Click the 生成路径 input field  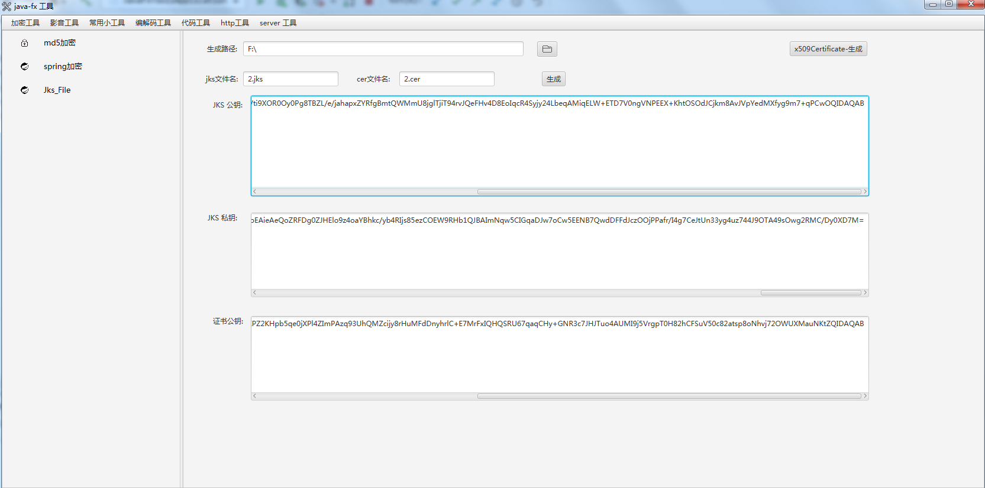click(383, 49)
